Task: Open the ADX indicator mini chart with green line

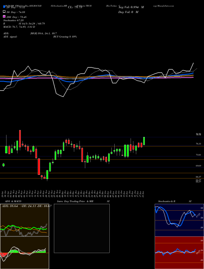Action: [24, 220]
